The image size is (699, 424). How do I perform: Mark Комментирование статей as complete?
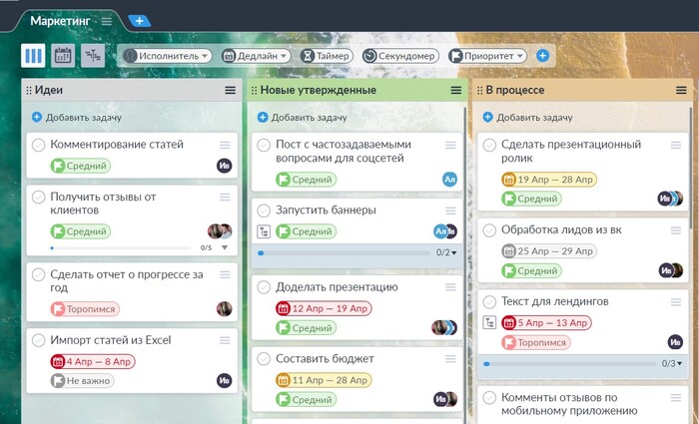click(x=38, y=145)
